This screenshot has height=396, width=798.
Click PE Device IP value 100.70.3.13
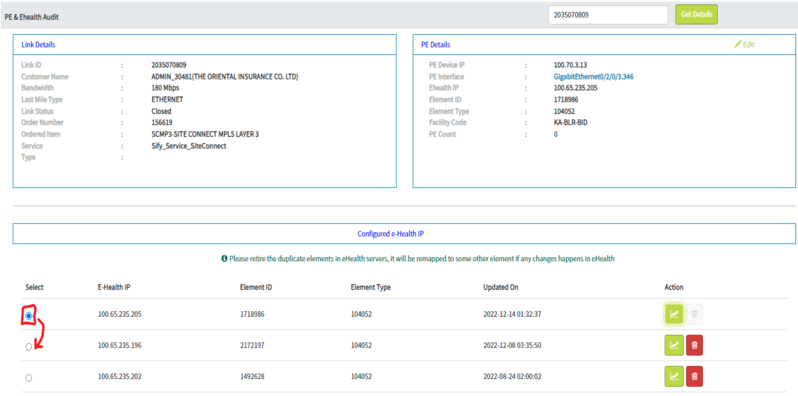tap(570, 65)
